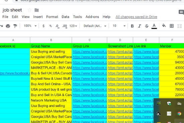Open the View menu
This screenshot has width=184, height=123.
(x=25, y=17)
